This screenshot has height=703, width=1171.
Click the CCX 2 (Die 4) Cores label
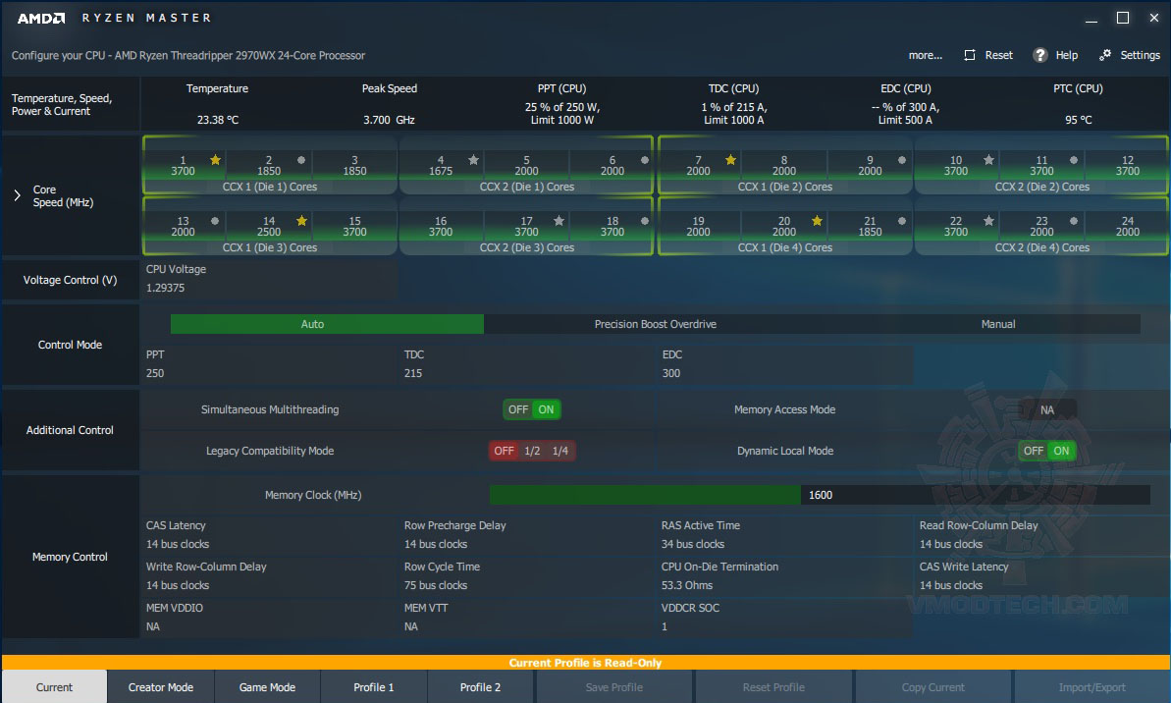(1041, 247)
